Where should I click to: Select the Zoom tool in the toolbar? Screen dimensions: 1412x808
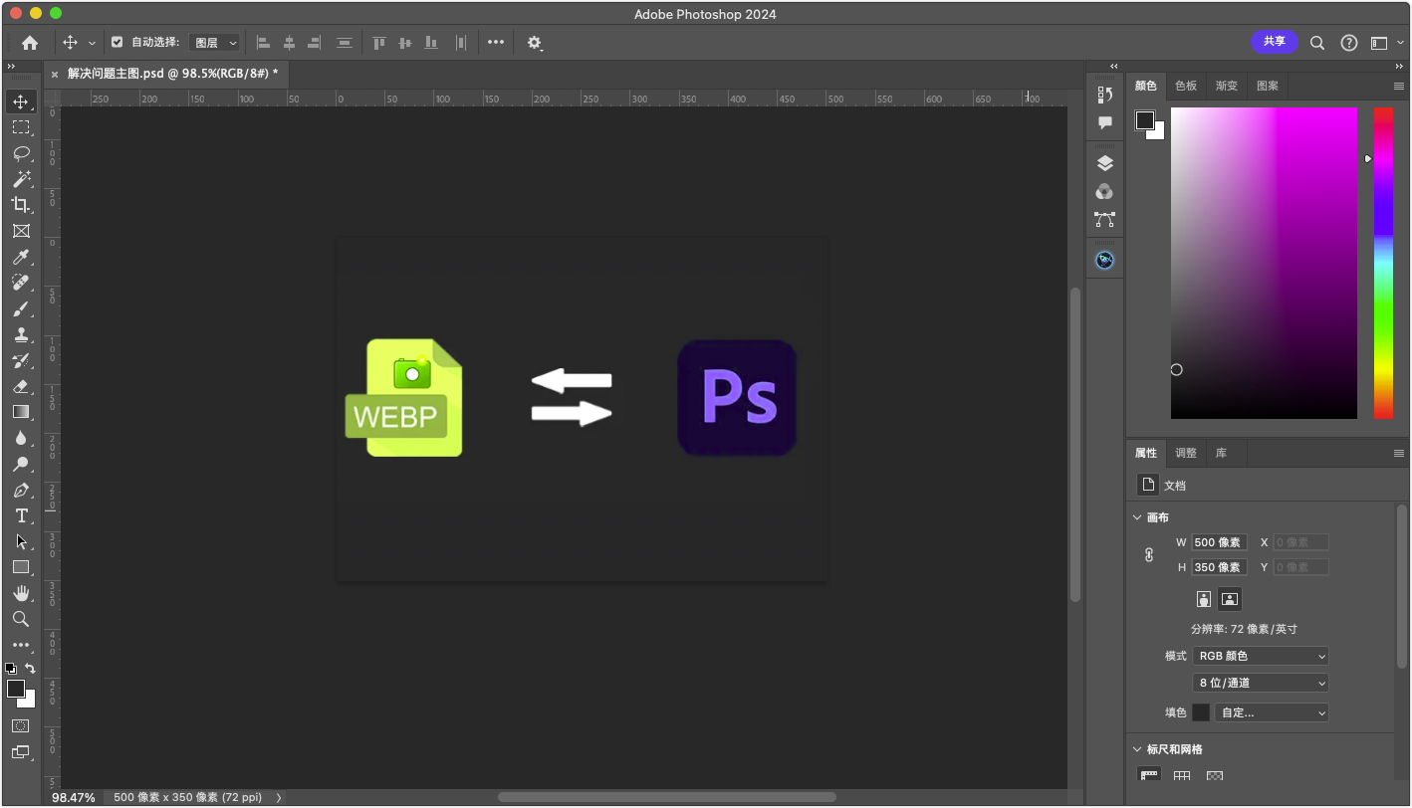coord(21,619)
